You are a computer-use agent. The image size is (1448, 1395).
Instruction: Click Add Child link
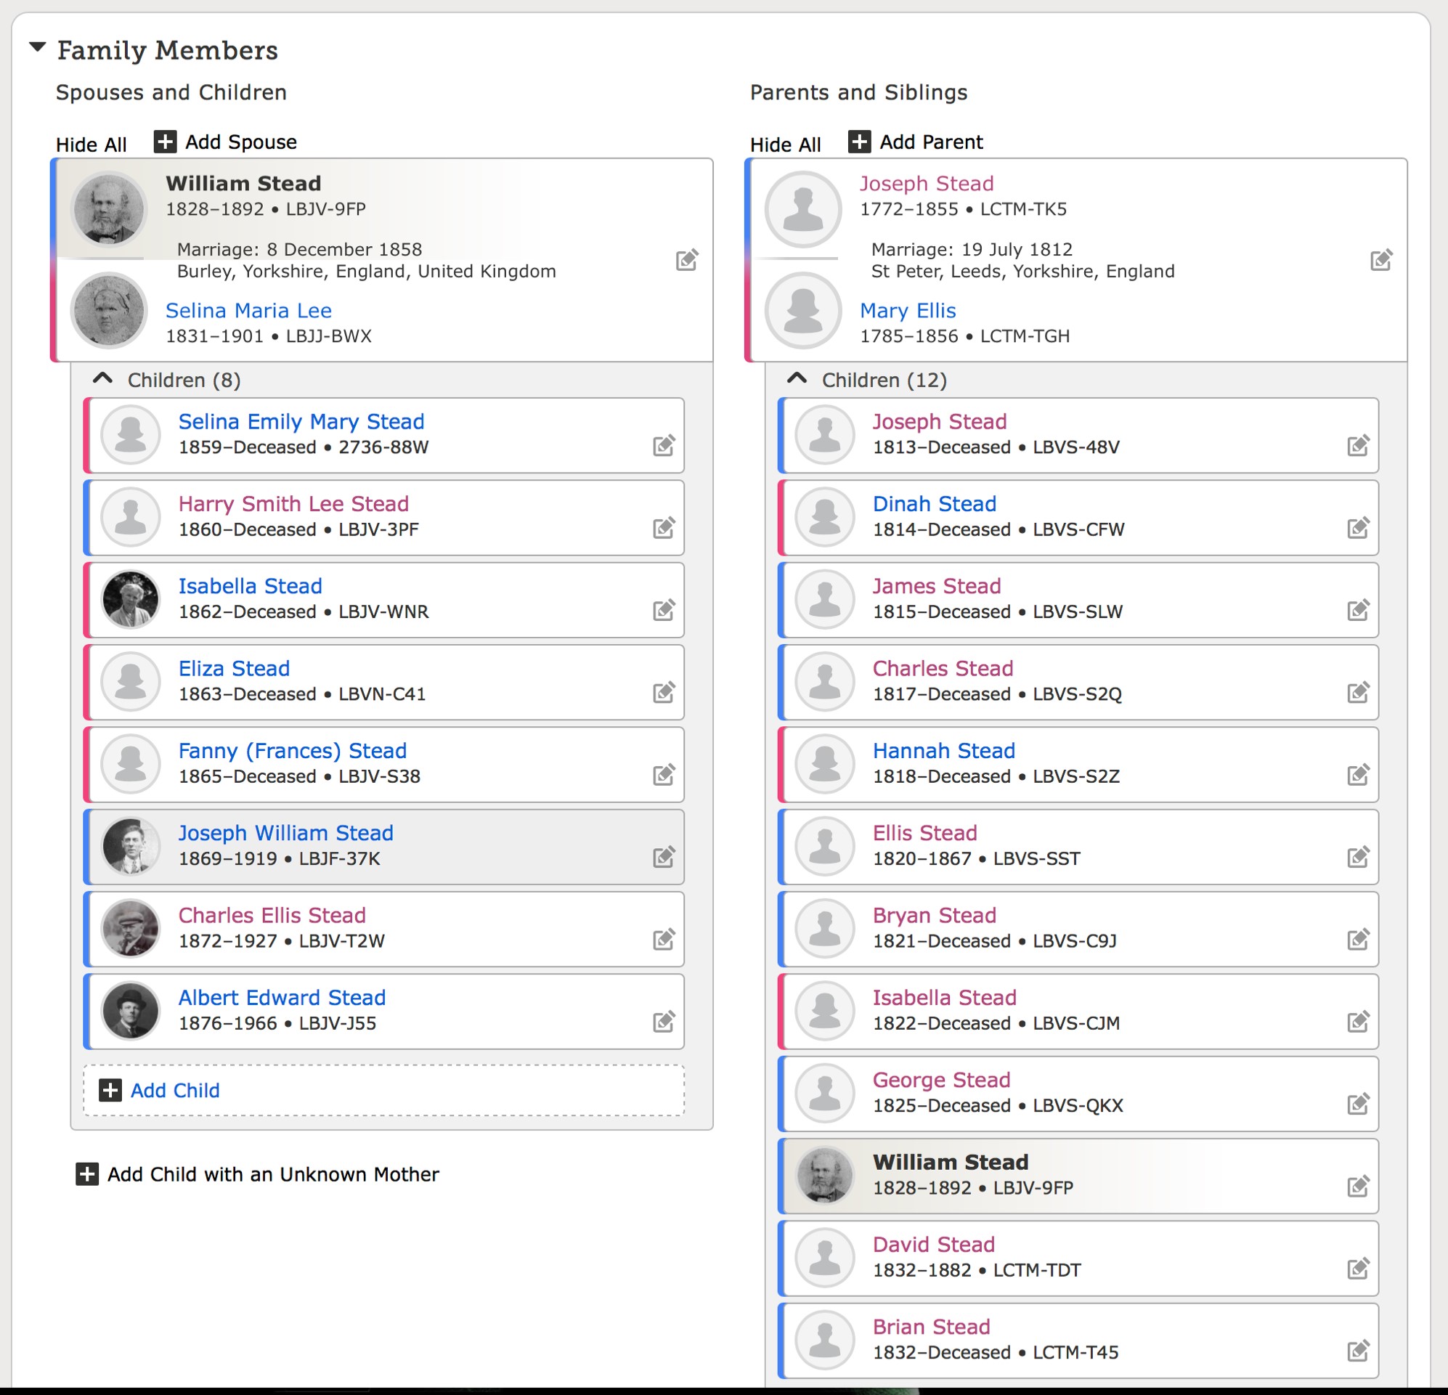(174, 1090)
